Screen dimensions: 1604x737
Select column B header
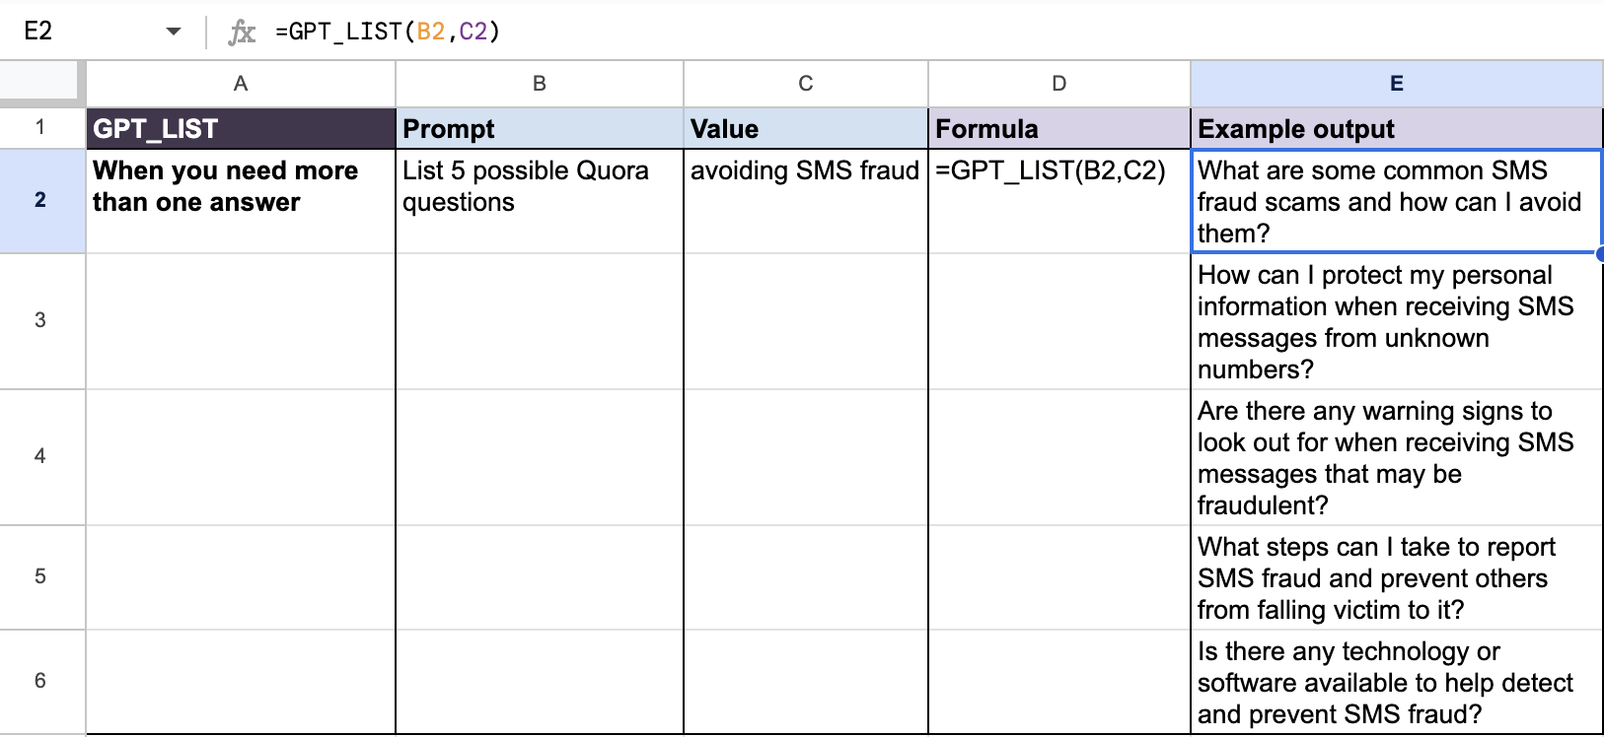pos(539,84)
